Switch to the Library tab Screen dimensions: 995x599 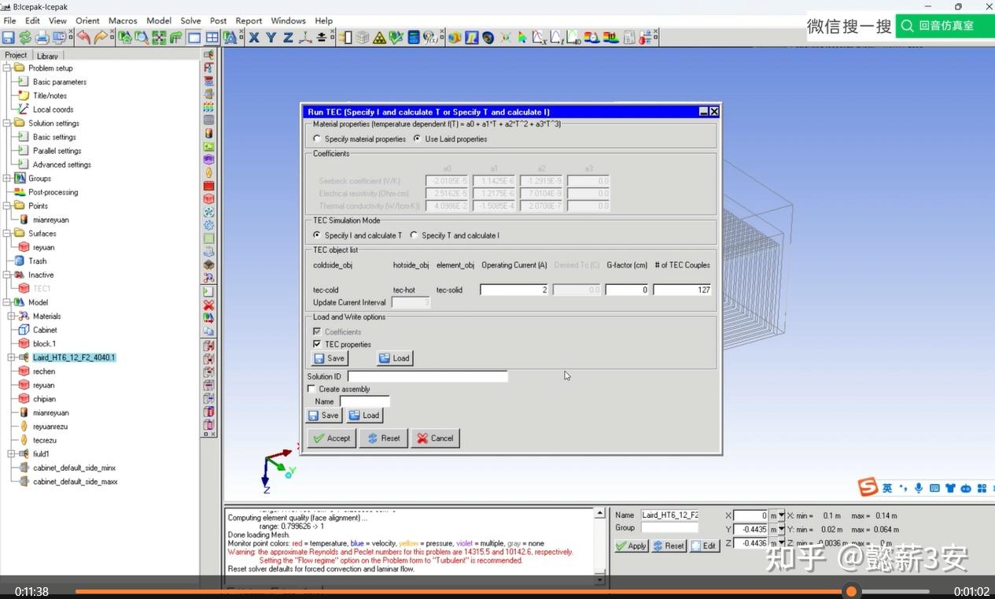click(x=47, y=56)
